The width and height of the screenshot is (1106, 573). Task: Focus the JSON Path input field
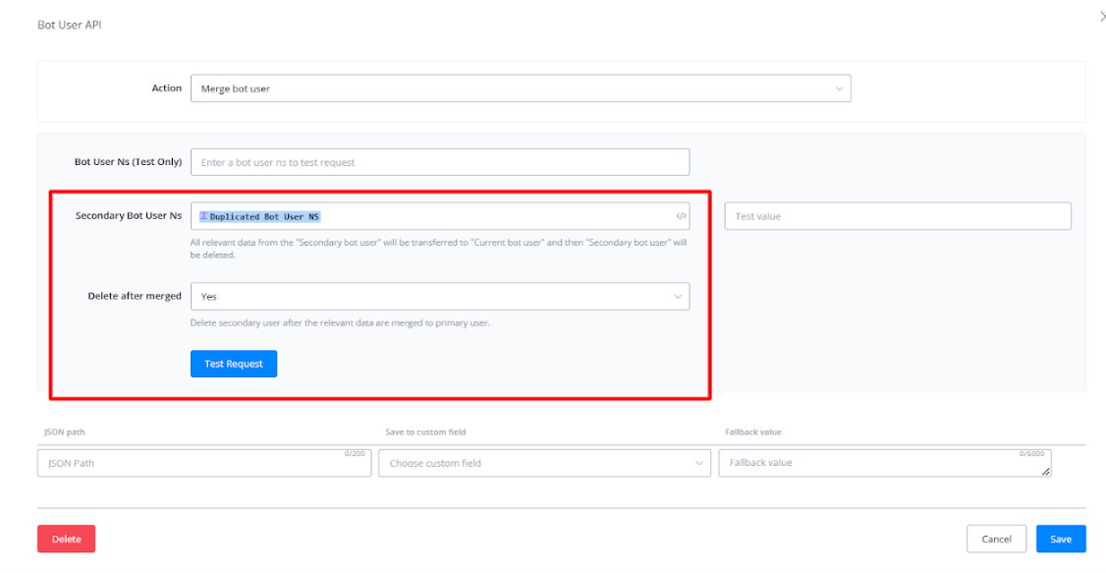192,463
